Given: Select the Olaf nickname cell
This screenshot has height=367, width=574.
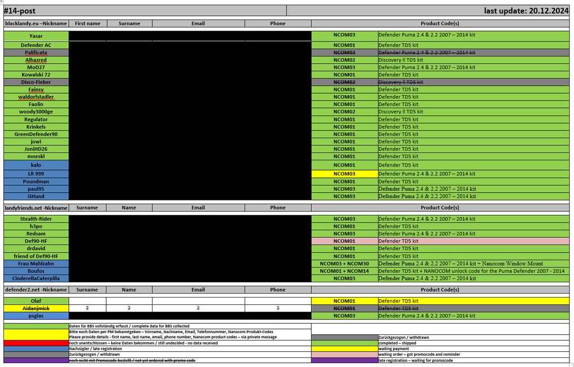Looking at the screenshot, I should [x=36, y=301].
